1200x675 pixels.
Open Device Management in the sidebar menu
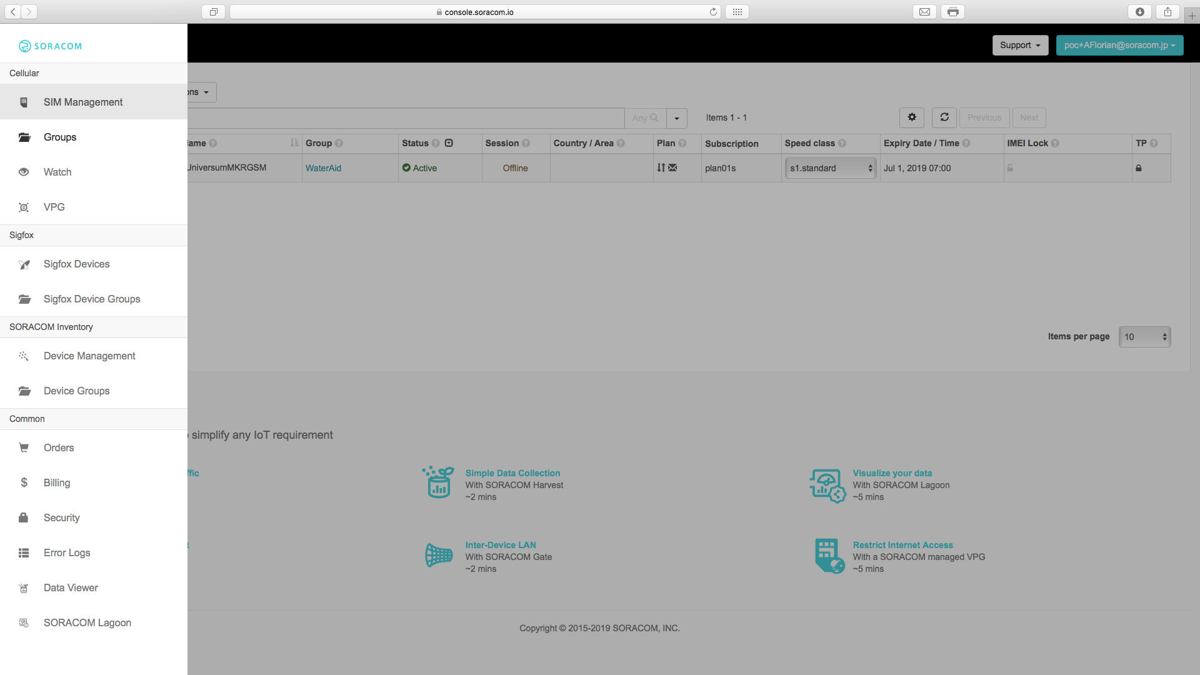89,356
